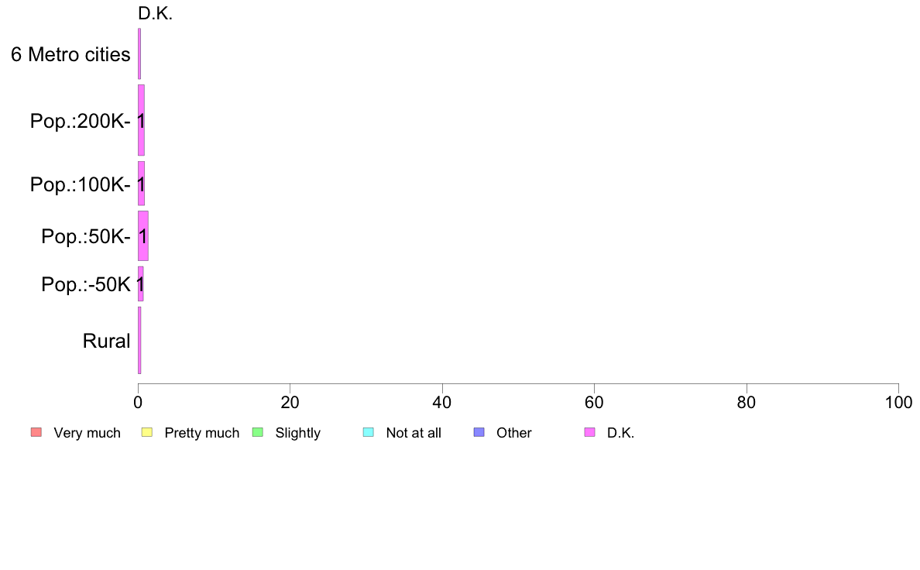Viewport: 920px width, 570px height.
Task: Click the Pop.:200K- category label
Action: tap(81, 121)
